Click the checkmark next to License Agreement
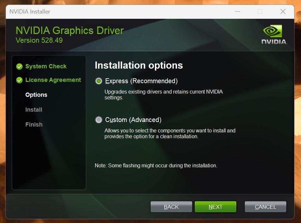Screen dimensions: 301x223 (x=19, y=80)
